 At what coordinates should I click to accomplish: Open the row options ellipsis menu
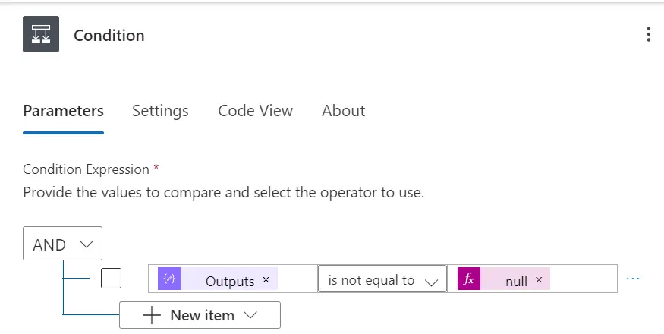[633, 279]
